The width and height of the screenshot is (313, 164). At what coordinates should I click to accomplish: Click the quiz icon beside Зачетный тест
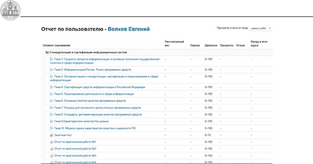[x=51, y=135]
